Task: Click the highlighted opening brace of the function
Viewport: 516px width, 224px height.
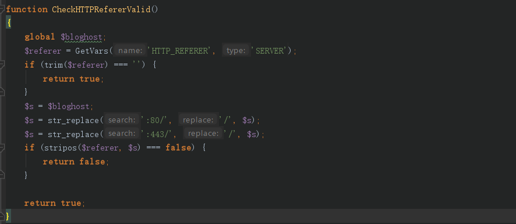Action: pyautogui.click(x=9, y=23)
